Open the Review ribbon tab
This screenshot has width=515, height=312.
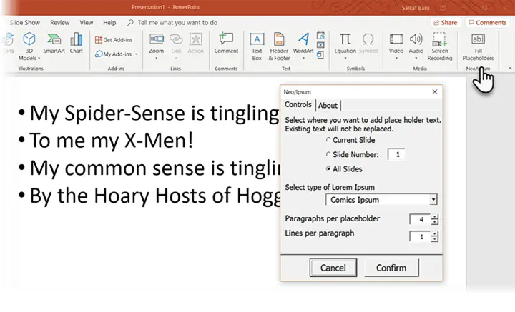(60, 23)
